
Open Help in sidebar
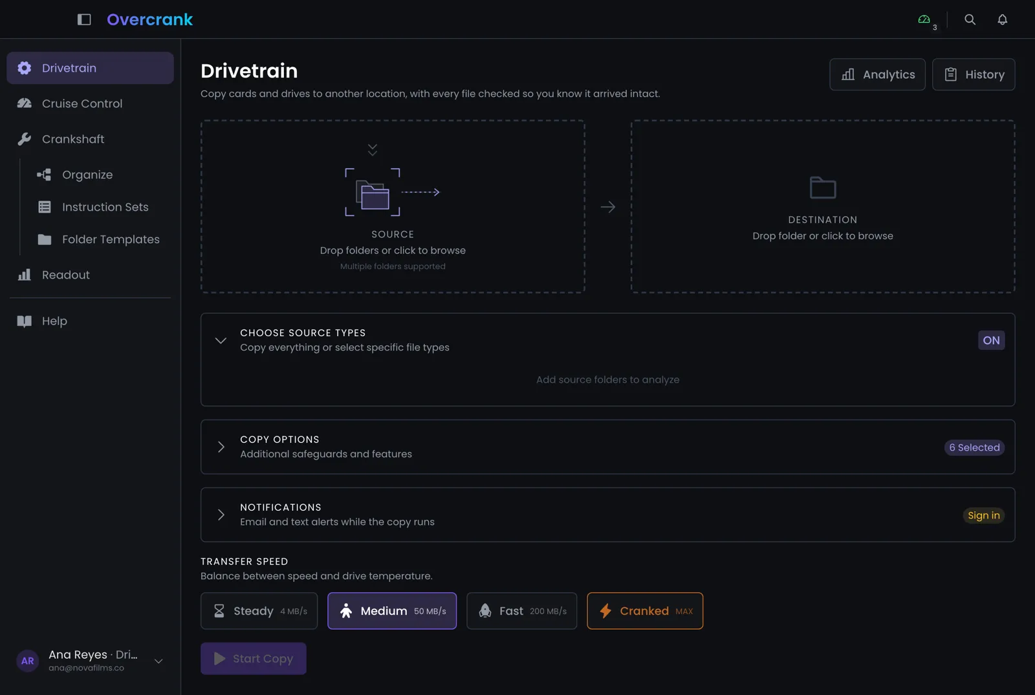(x=90, y=321)
